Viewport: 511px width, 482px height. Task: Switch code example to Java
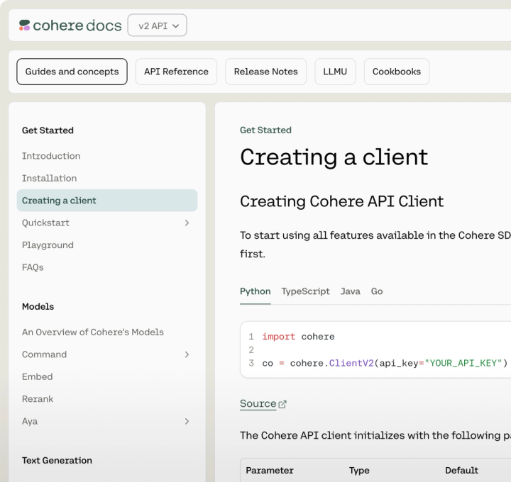(x=350, y=291)
